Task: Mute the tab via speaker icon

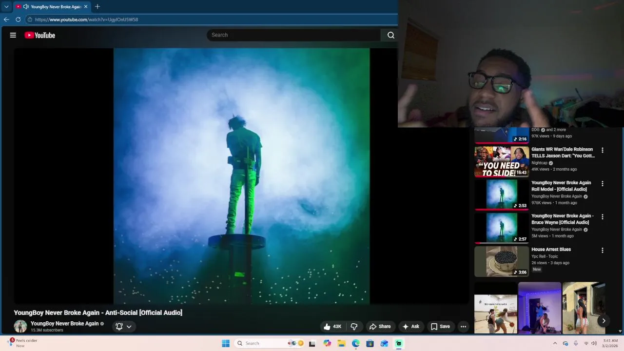Action: pyautogui.click(x=25, y=7)
